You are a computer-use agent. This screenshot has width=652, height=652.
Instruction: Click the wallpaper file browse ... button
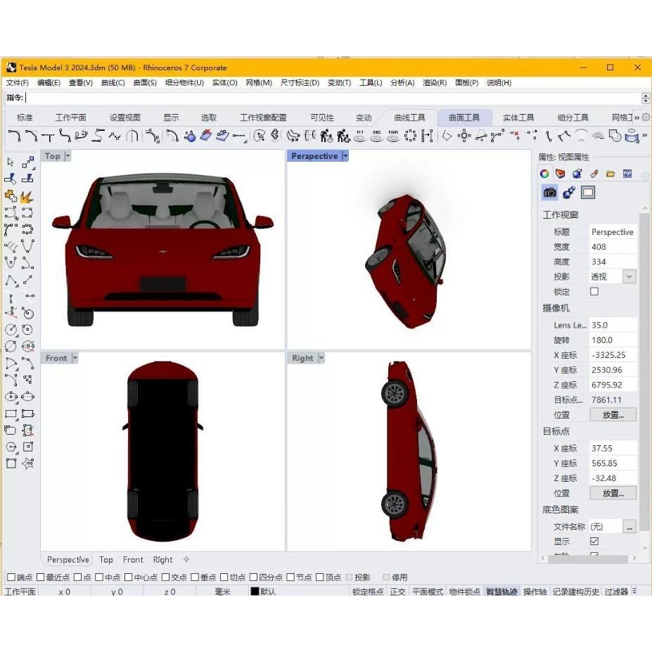pos(629,527)
